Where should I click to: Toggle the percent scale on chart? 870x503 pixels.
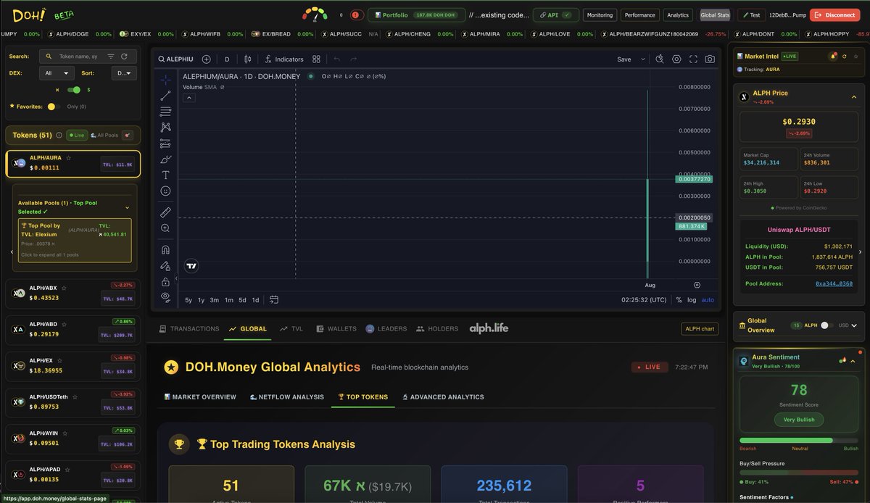click(x=679, y=299)
